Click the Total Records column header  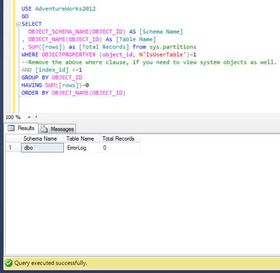pyautogui.click(x=120, y=138)
